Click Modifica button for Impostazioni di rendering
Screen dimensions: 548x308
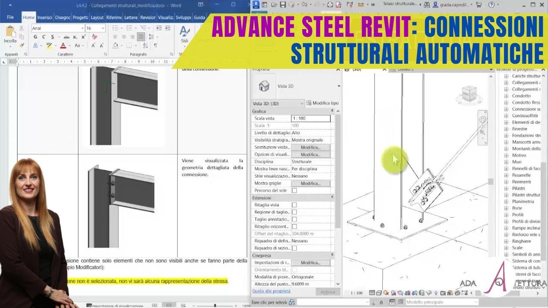311,263
